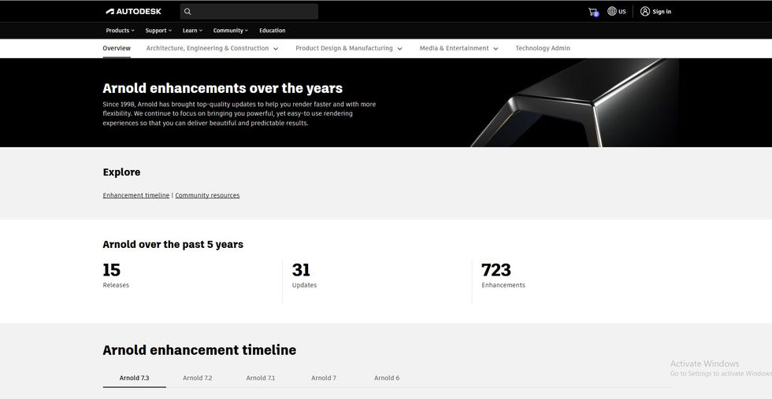This screenshot has height=399, width=772.
Task: Click the US region label
Action: pos(622,12)
